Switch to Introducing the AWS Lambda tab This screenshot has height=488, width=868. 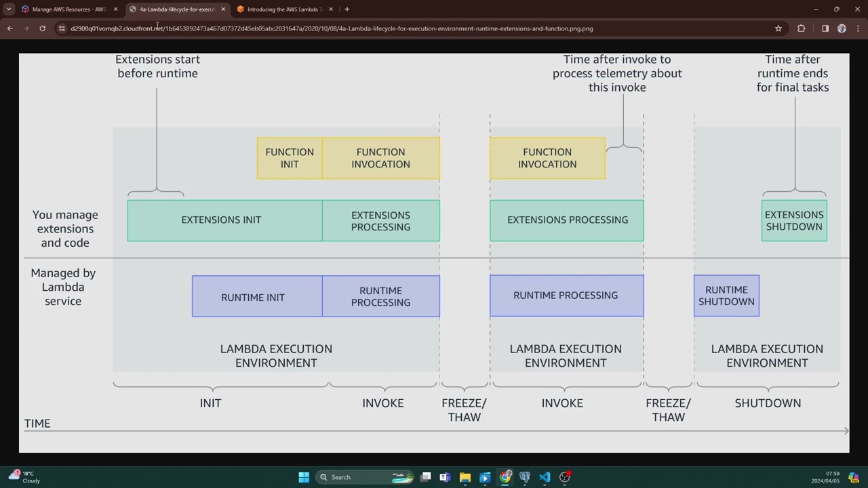point(285,9)
